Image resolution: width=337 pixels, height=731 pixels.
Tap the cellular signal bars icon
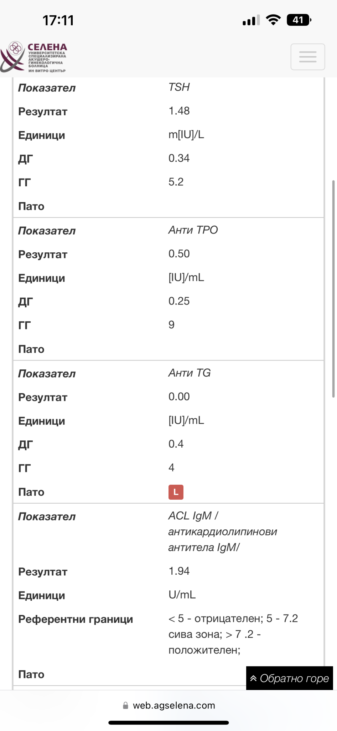point(251,20)
